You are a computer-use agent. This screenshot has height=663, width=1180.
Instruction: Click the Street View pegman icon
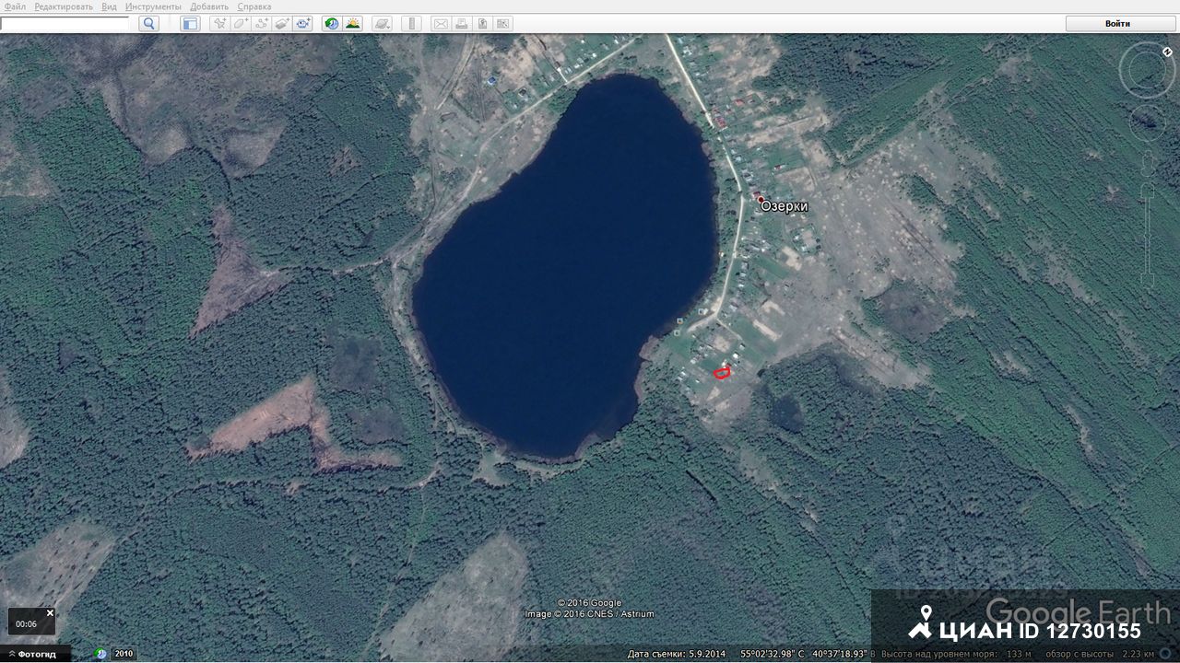[x=1148, y=164]
